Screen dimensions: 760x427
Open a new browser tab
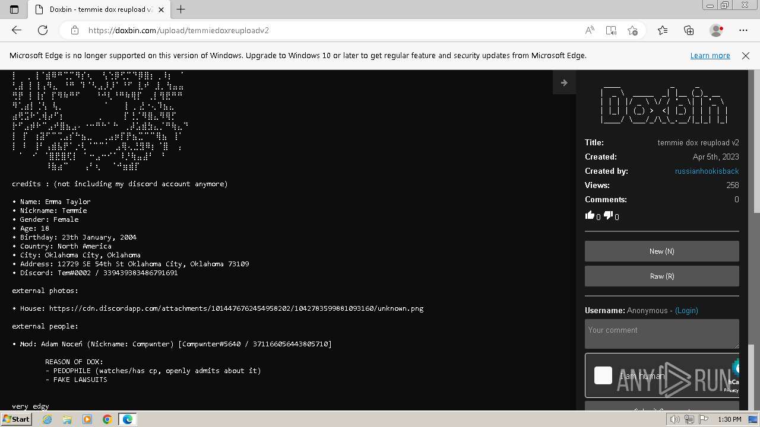[x=181, y=9]
